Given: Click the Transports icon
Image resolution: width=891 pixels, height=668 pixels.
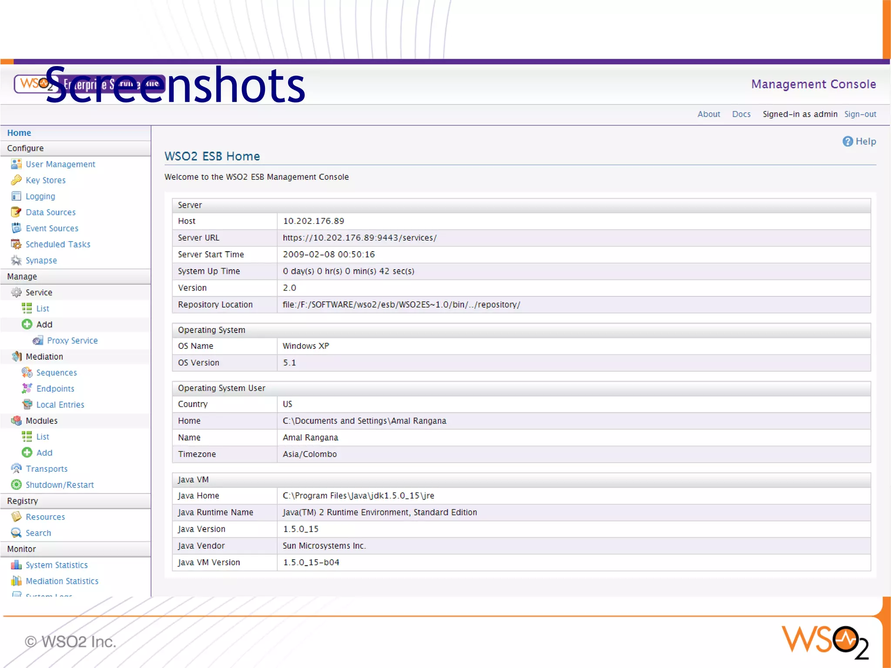Looking at the screenshot, I should tap(16, 469).
